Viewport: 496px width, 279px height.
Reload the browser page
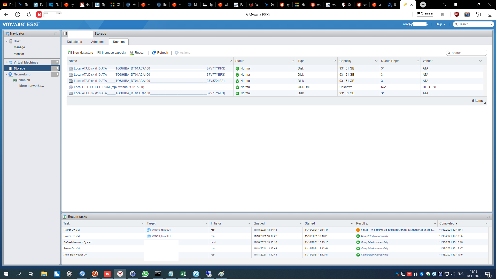click(29, 14)
